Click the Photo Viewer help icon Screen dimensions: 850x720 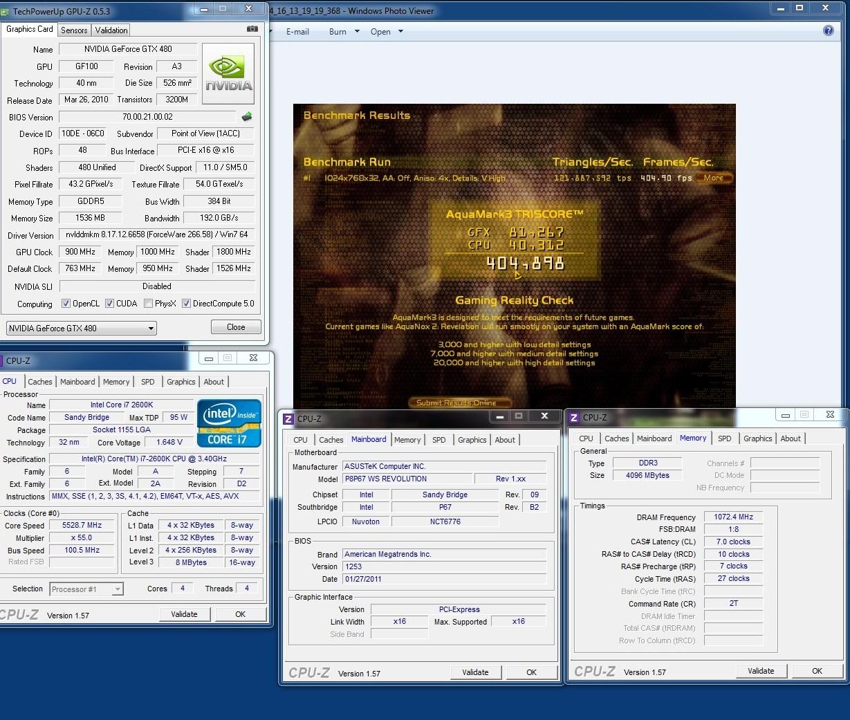pyautogui.click(x=829, y=30)
